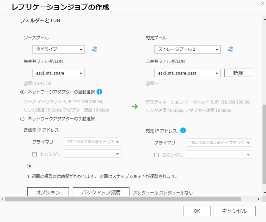Screen dimensions: 266x222
Task: Click info icon next to 宛先 IP アドレス
Action: (x=183, y=130)
